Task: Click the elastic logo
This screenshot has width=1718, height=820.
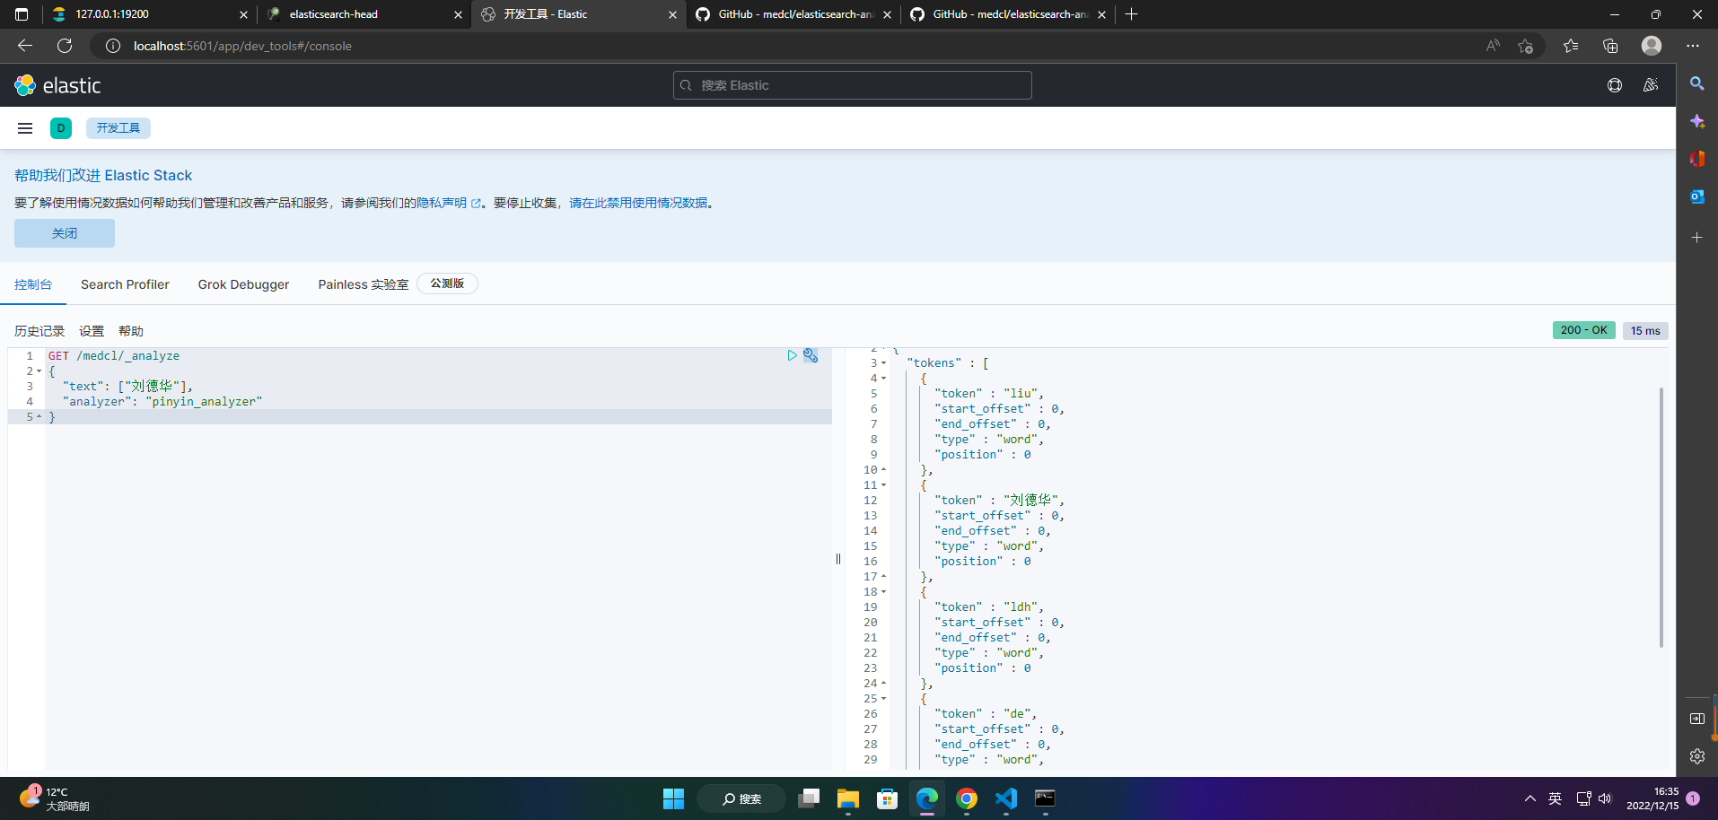Action: (57, 85)
